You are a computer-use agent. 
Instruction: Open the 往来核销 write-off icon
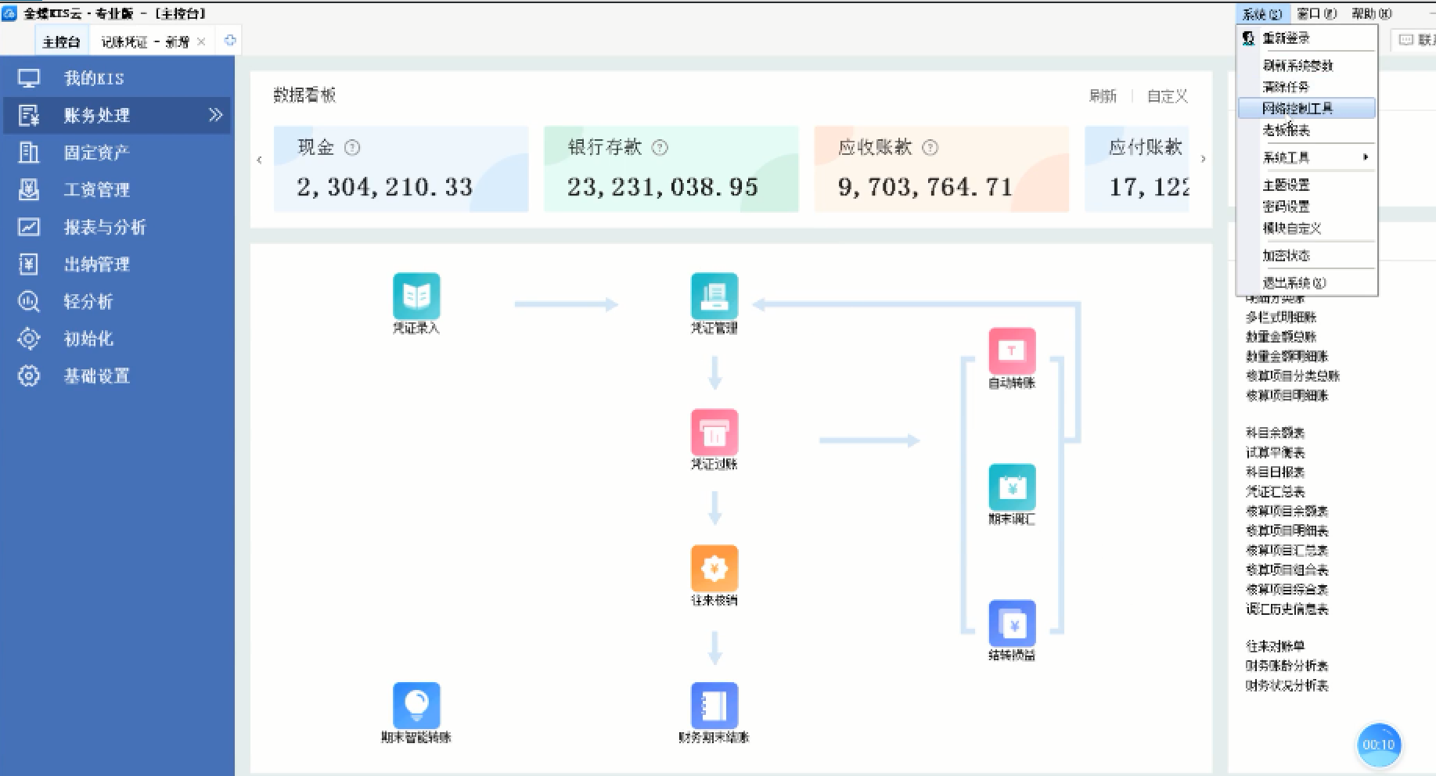(714, 569)
